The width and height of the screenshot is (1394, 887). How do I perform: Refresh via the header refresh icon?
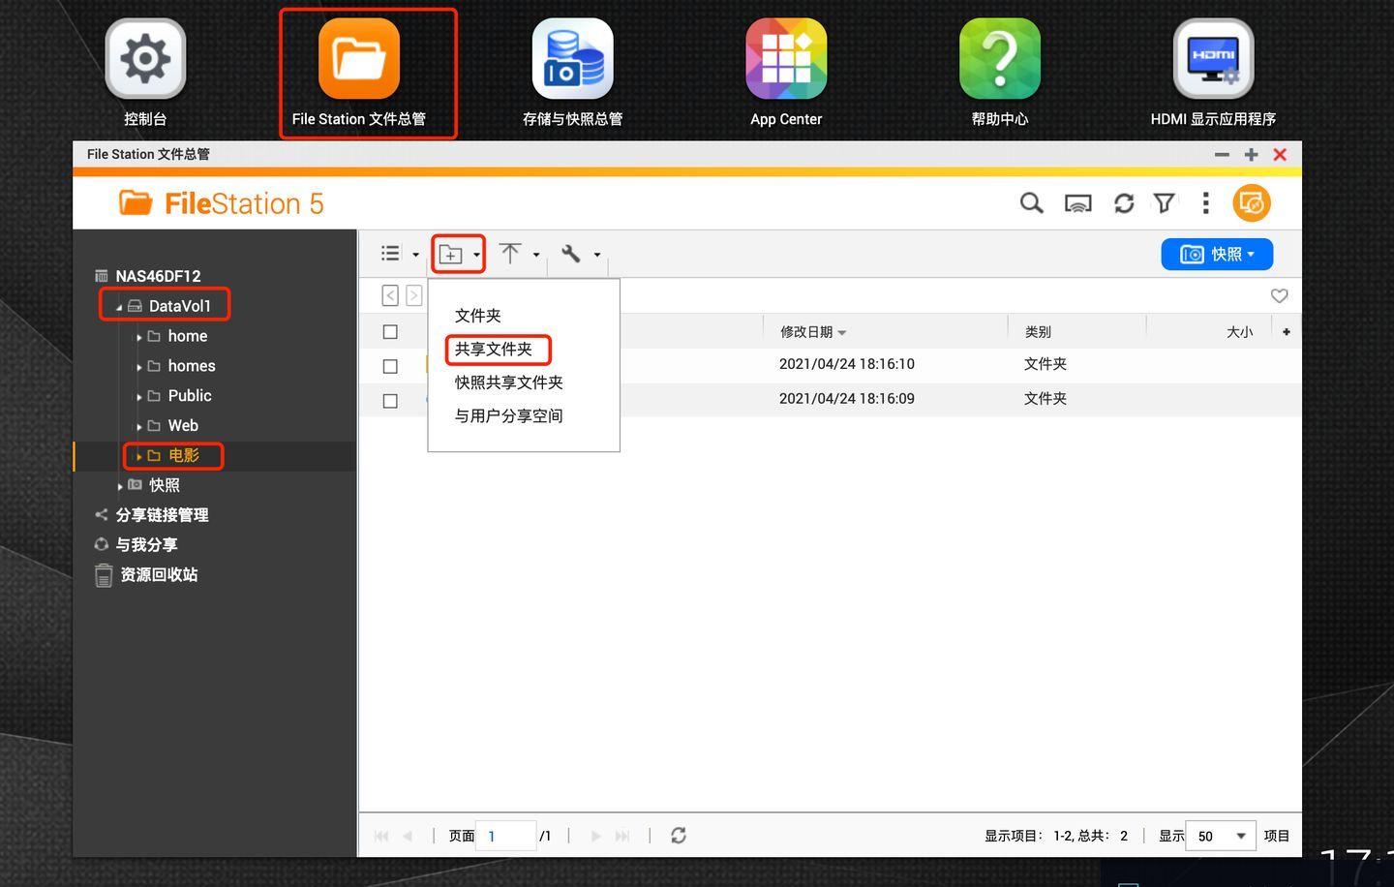tap(1124, 203)
